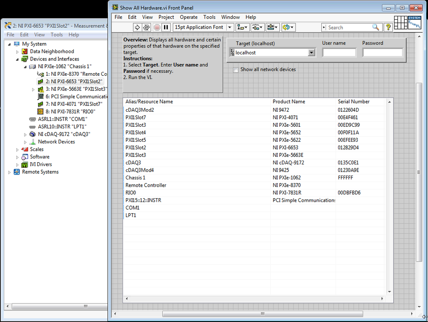Screen dimensions: 428x322
Task: Click the Serial Number column header
Action: [x=361, y=101]
